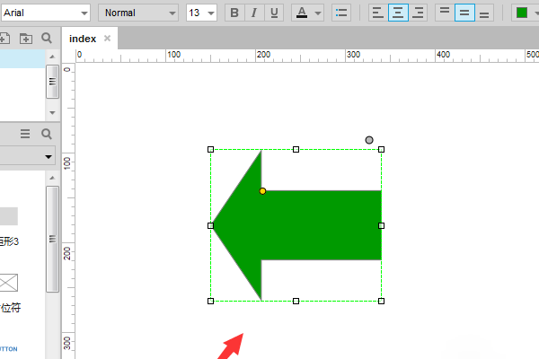Click the bulleted list icon

[341, 13]
